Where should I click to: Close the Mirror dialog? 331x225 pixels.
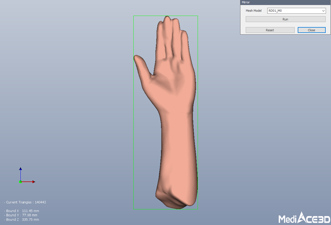(x=312, y=30)
